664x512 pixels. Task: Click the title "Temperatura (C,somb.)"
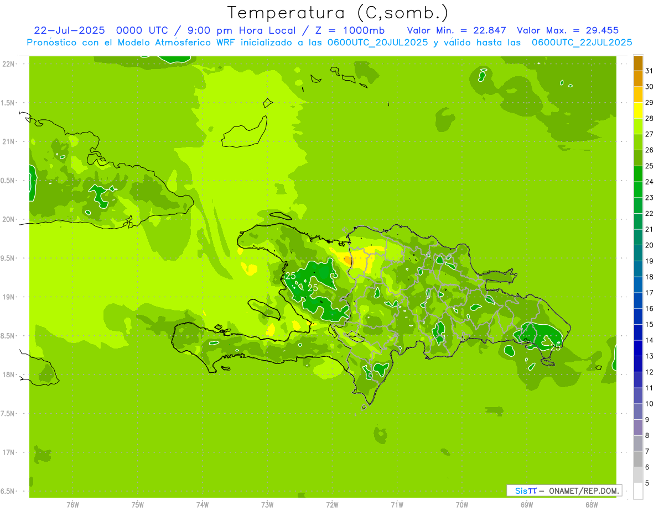click(338, 13)
